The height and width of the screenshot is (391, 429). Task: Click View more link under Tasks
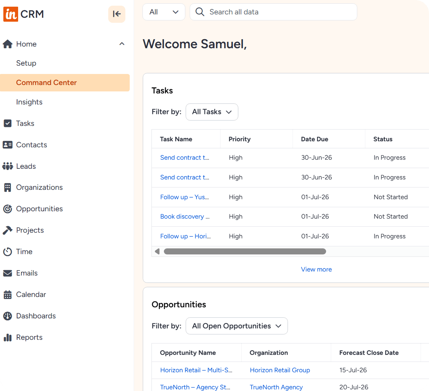tap(316, 269)
